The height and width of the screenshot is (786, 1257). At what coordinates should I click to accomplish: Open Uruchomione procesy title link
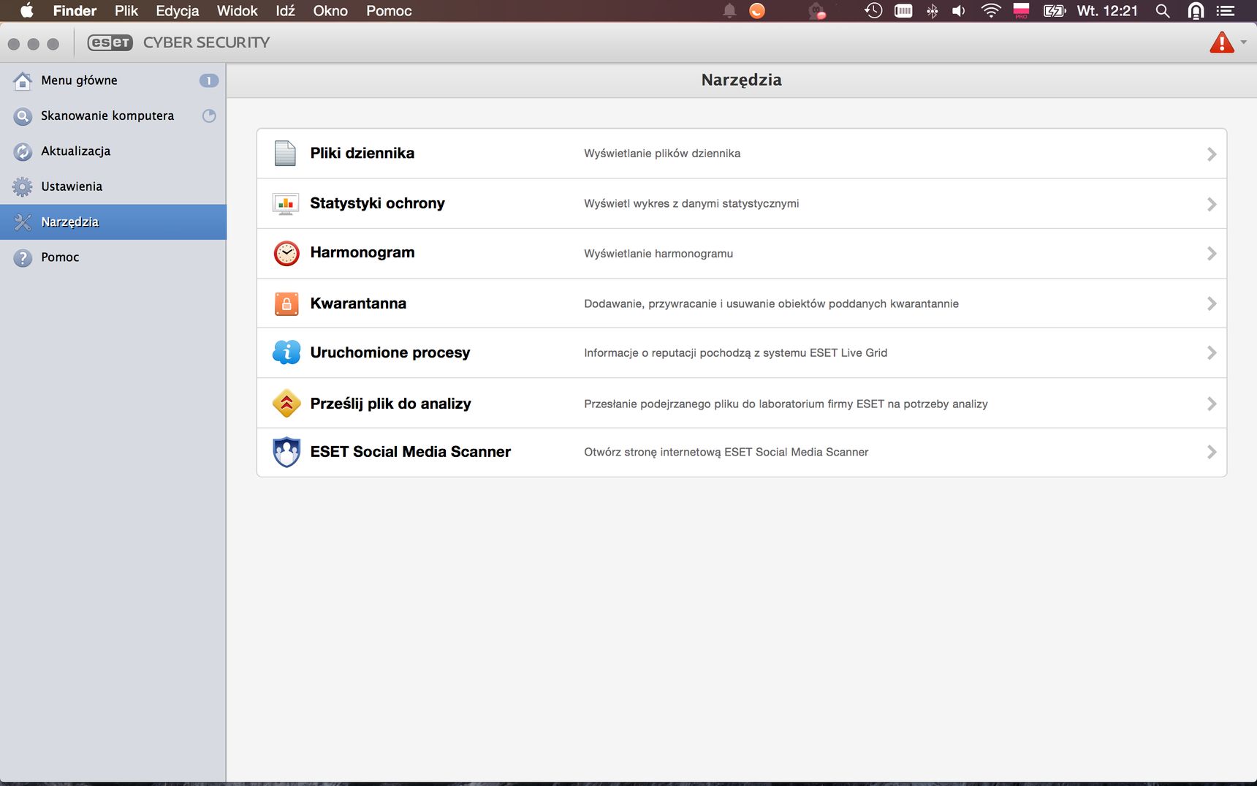pos(390,352)
